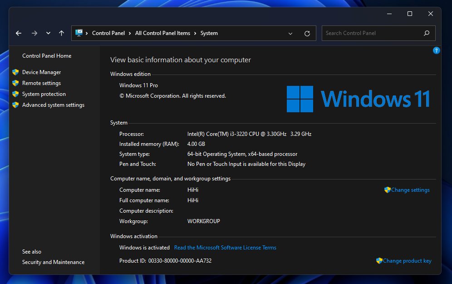Image resolution: width=452 pixels, height=284 pixels.
Task: Click the back navigation arrow
Action: pyautogui.click(x=19, y=33)
